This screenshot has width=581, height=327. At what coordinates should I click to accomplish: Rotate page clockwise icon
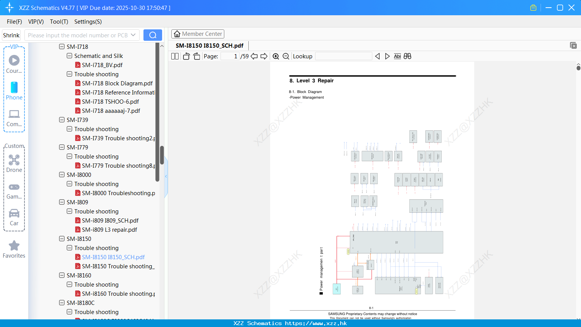coord(196,56)
